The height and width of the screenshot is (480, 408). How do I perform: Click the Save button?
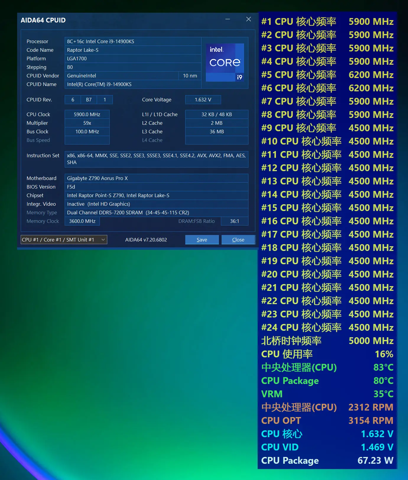click(202, 240)
